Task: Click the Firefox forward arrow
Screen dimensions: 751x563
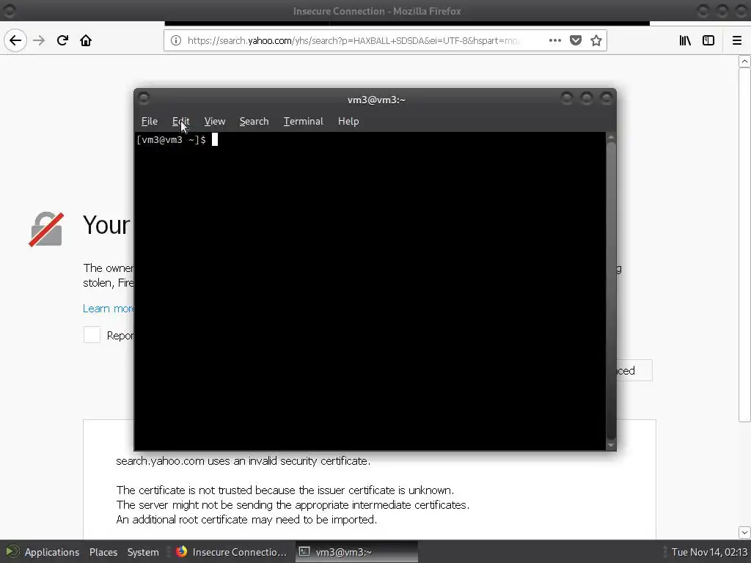Action: click(x=39, y=40)
